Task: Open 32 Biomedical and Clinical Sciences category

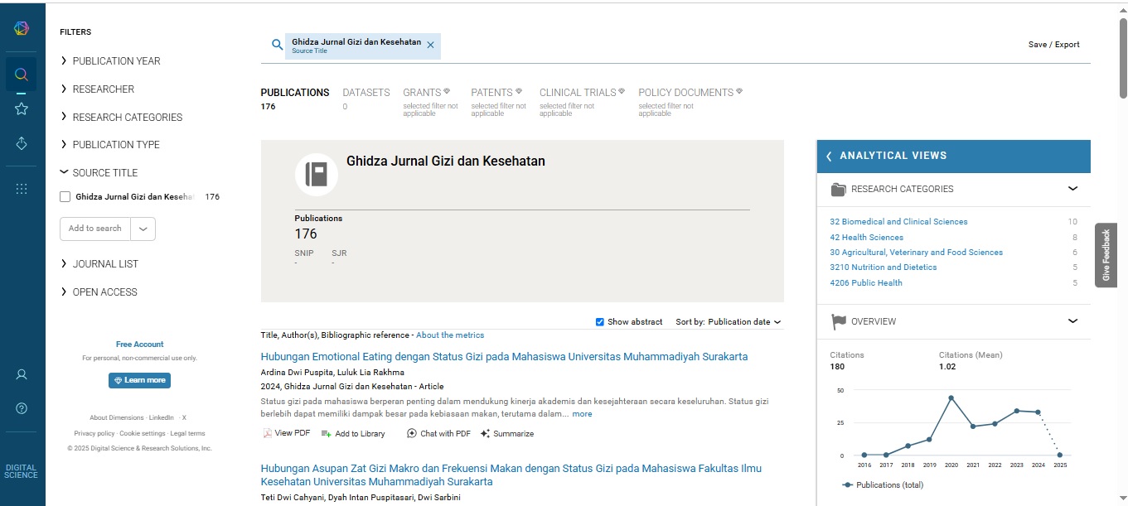Action: [x=898, y=222]
